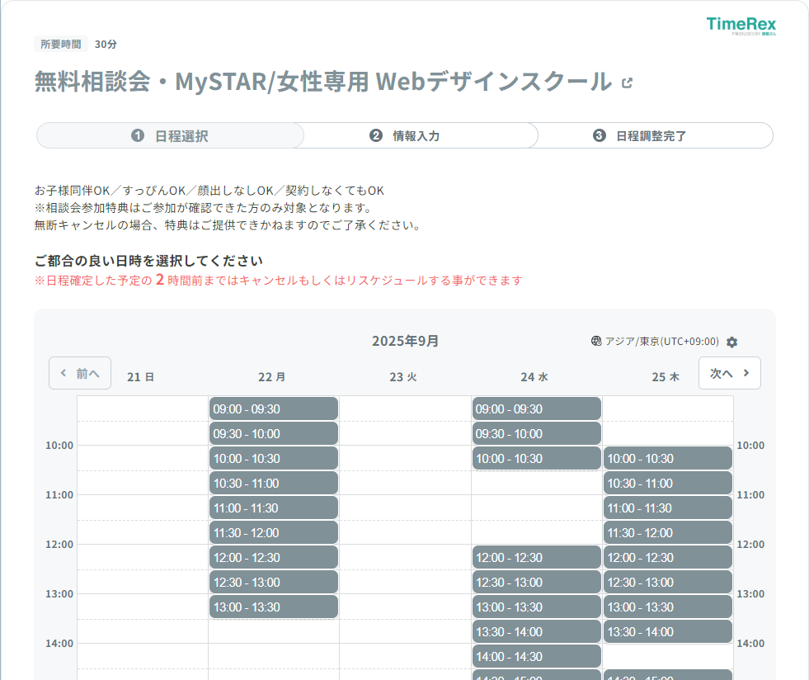Select Monday 22 slot 13:00 - 13:30
This screenshot has height=680, width=809.
coord(273,607)
